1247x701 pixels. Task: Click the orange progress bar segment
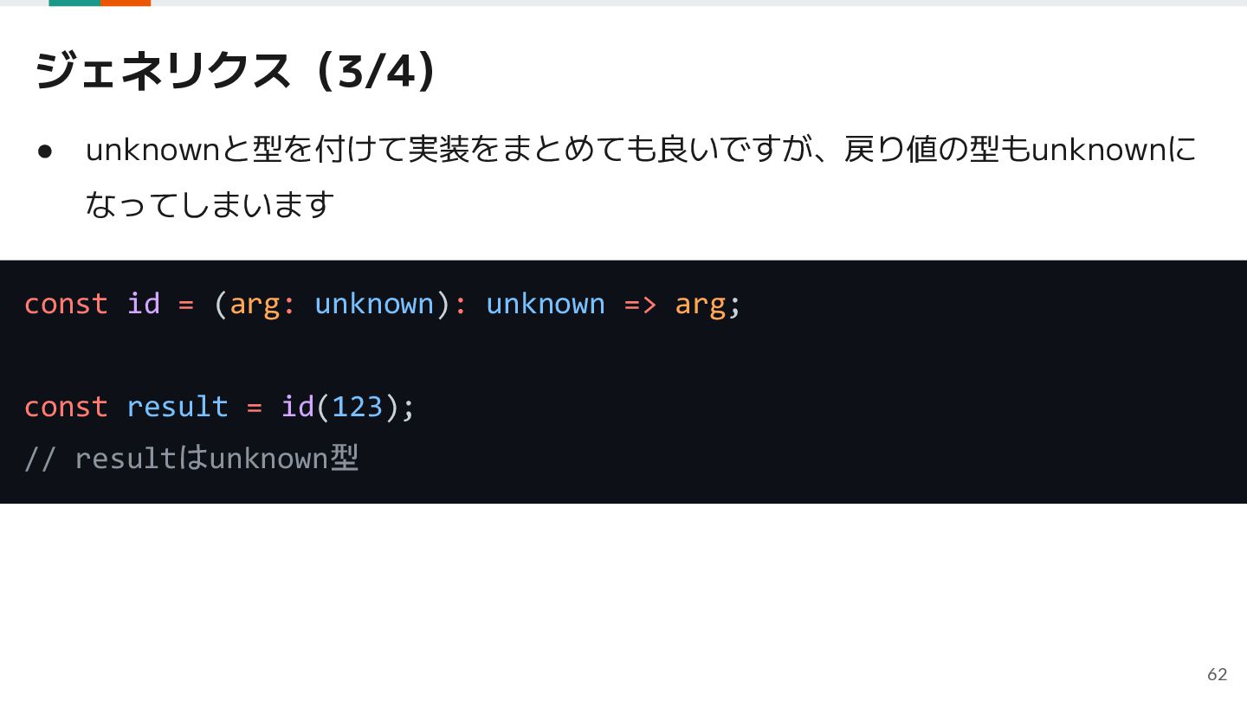pos(126,3)
